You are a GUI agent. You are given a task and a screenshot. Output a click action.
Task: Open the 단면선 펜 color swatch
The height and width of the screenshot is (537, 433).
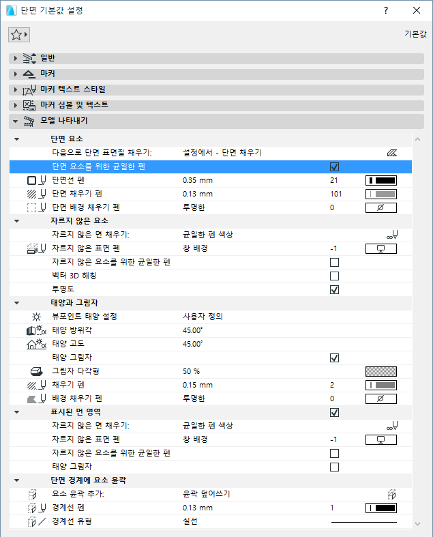coord(381,180)
